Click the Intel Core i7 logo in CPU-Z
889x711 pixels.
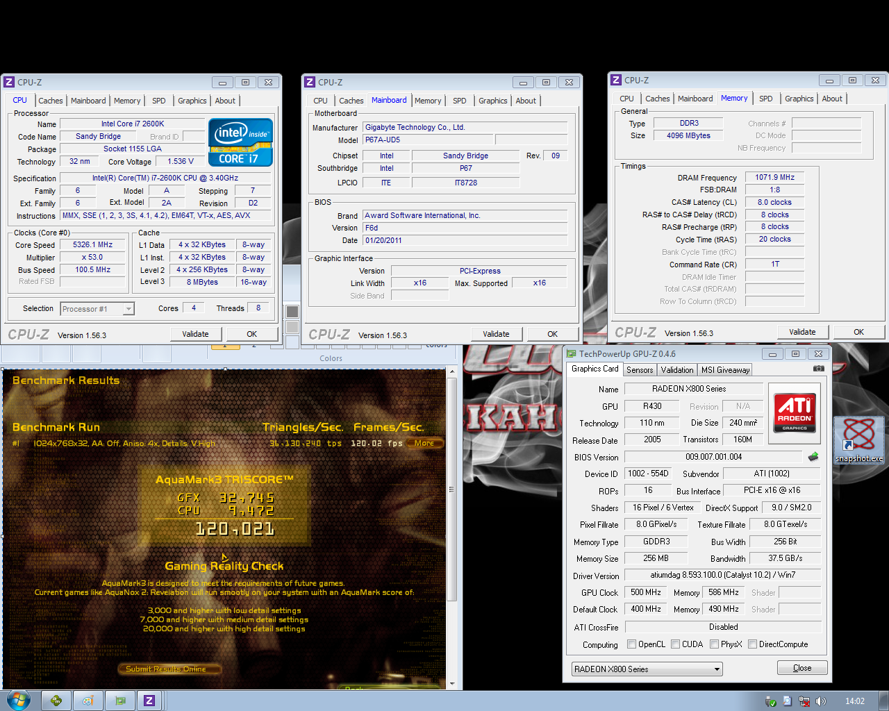240,144
